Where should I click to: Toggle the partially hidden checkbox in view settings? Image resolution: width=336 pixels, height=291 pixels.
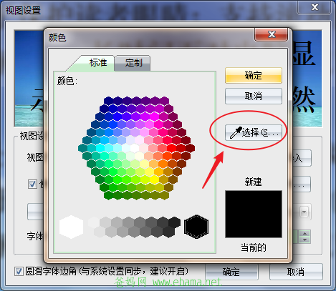coord(32,184)
